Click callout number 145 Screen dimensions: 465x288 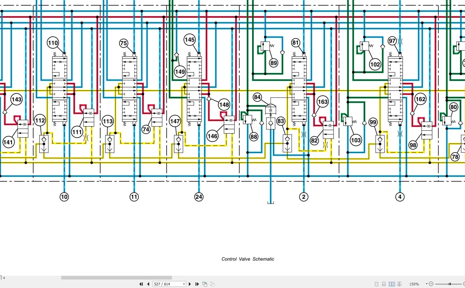pyautogui.click(x=189, y=40)
